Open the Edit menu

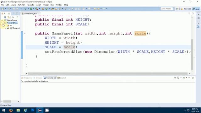pyautogui.click(x=7, y=5)
